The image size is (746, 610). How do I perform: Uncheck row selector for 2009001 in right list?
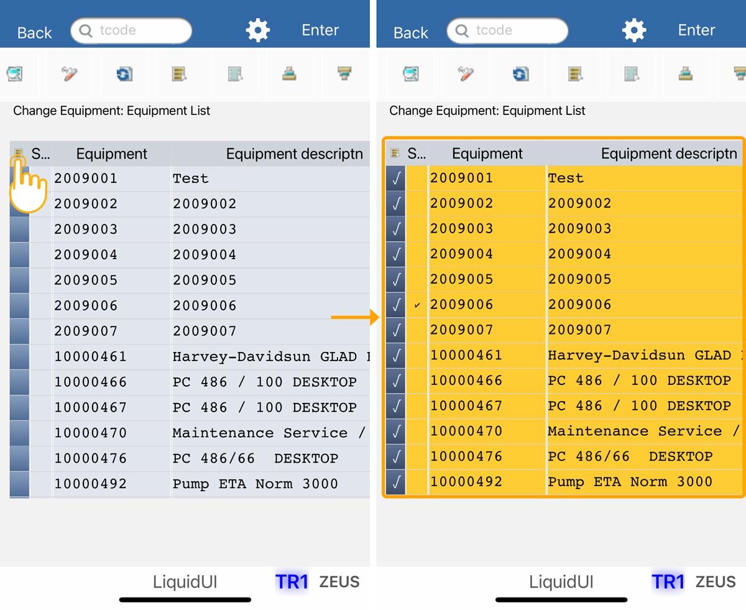(x=395, y=178)
